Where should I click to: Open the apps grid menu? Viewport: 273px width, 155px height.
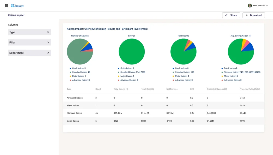point(7,5)
